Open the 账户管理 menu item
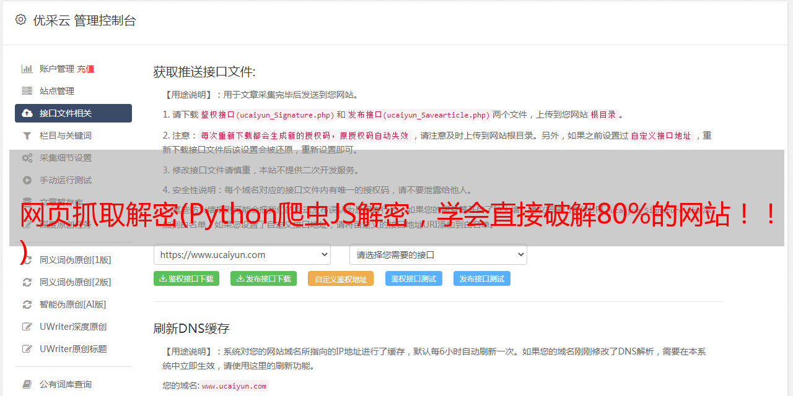This screenshot has height=396, width=793. click(57, 69)
